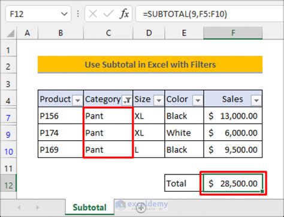Click the Cancel X icon in formula bar
Viewport: 284px width, 217px height.
tap(93, 14)
